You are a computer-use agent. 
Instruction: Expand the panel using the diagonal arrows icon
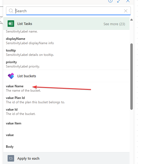tap(119, 1)
